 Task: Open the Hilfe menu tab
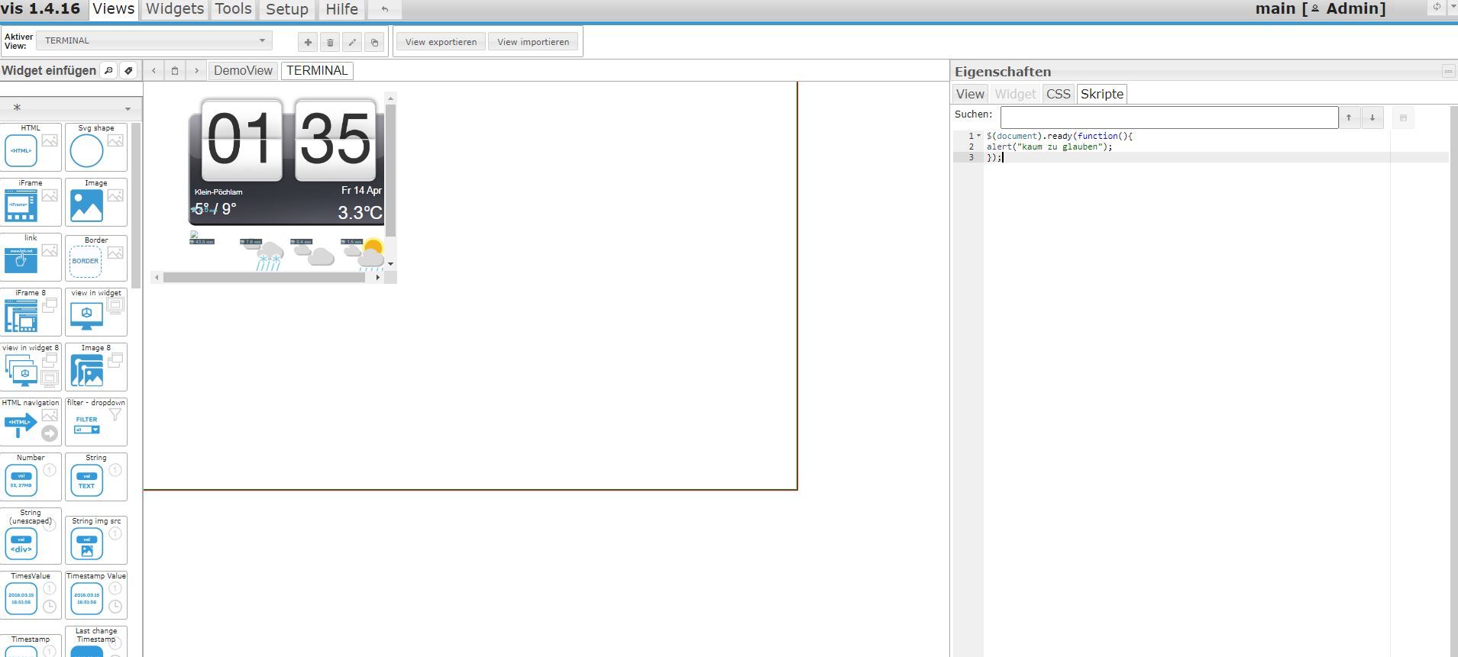point(341,9)
